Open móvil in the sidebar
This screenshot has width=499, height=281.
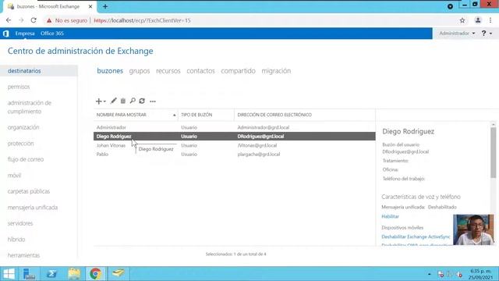pos(14,175)
